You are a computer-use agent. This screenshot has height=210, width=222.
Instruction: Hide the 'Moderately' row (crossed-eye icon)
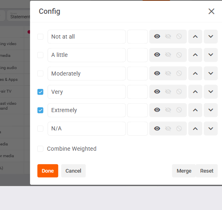[168, 73]
